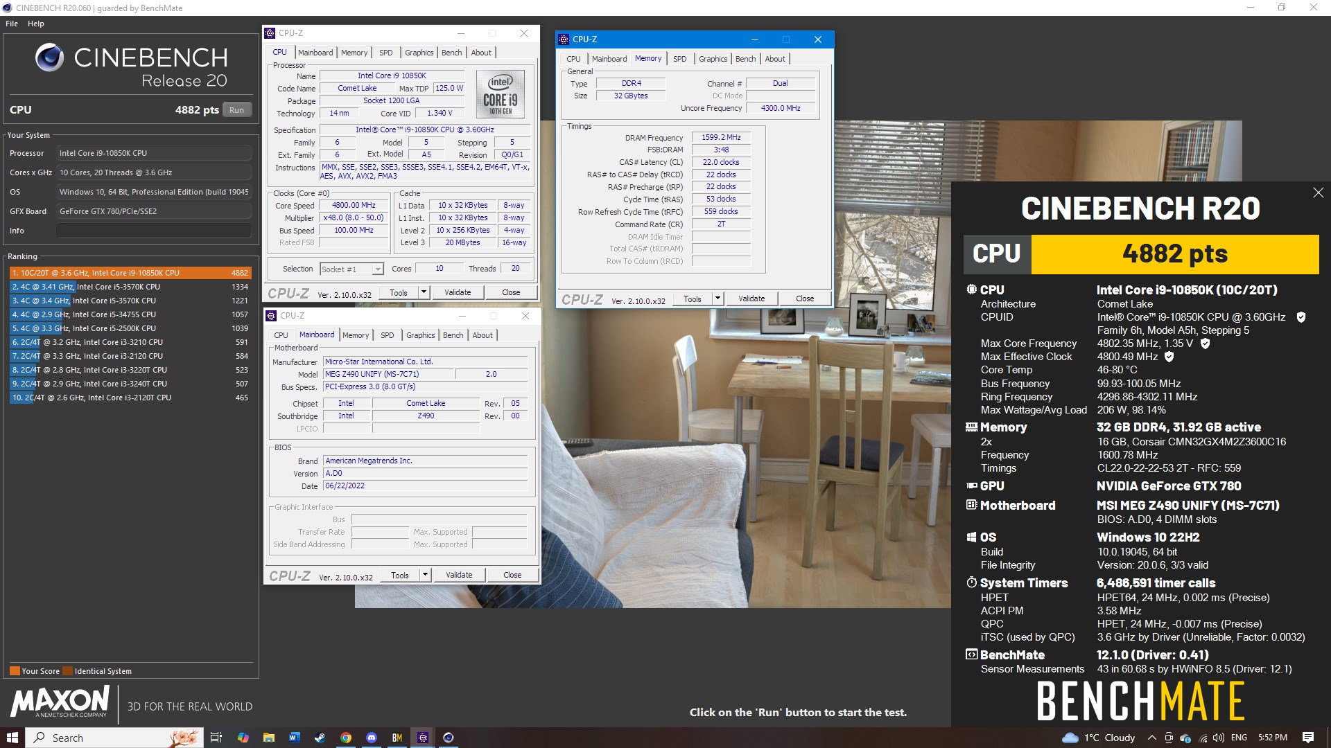Click the System Timers clock icon

point(971,582)
